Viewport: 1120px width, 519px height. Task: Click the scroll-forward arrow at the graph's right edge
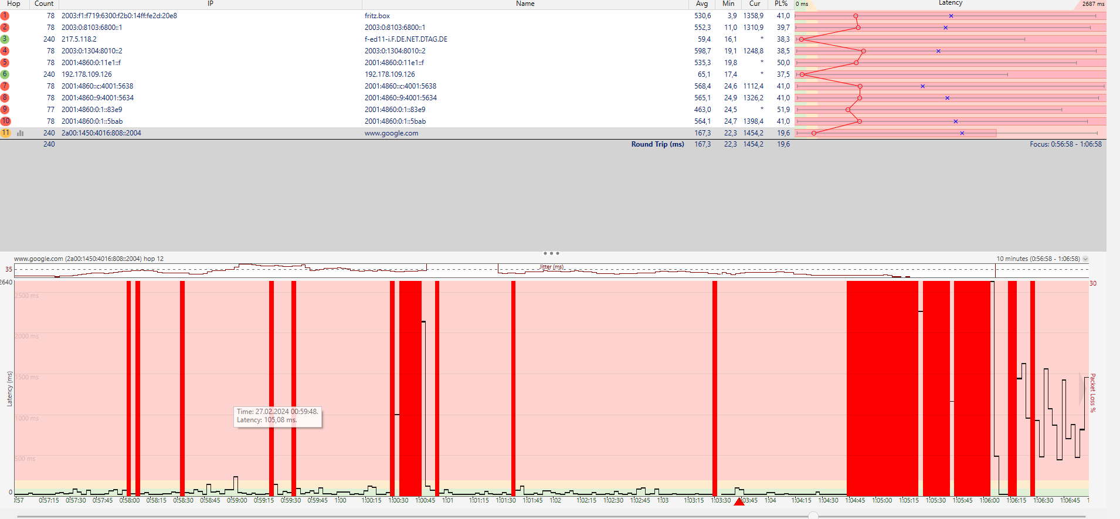1083,389
